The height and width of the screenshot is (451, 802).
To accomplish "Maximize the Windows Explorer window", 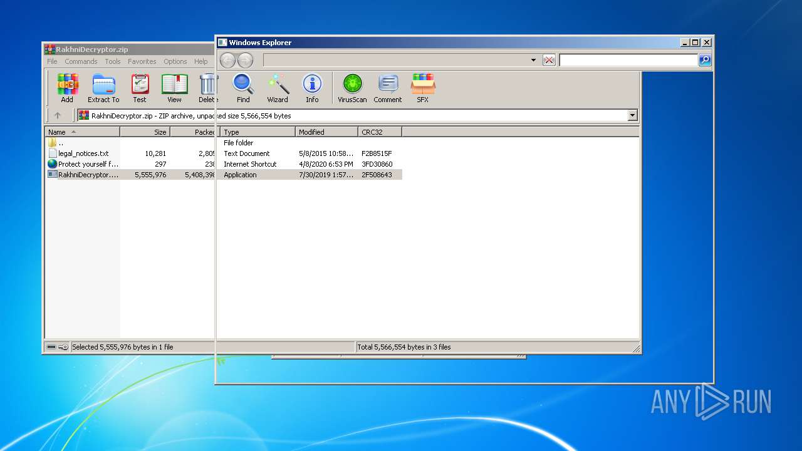I will coord(695,43).
